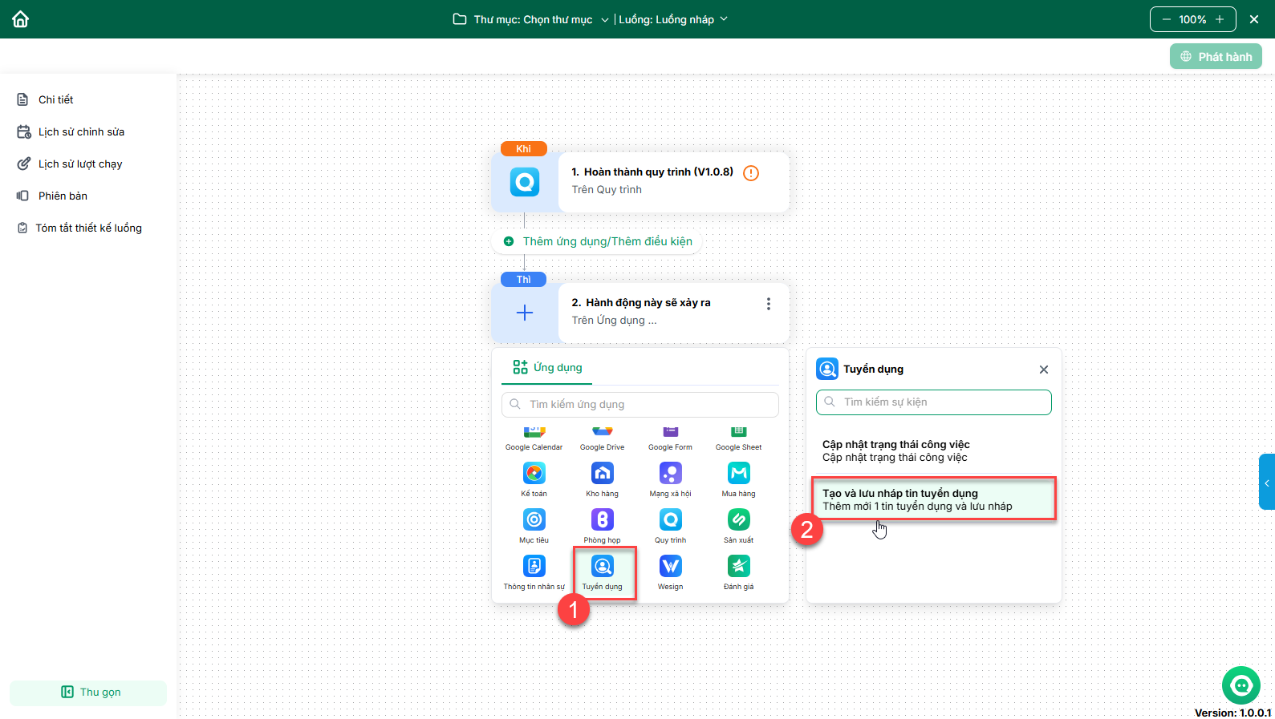This screenshot has width=1275, height=719.
Task: Select the Kế toán app icon
Action: tap(534, 474)
